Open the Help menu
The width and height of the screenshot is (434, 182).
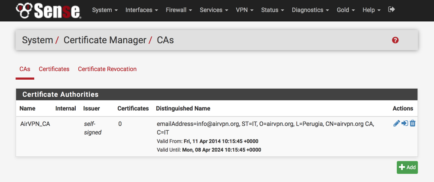[372, 10]
